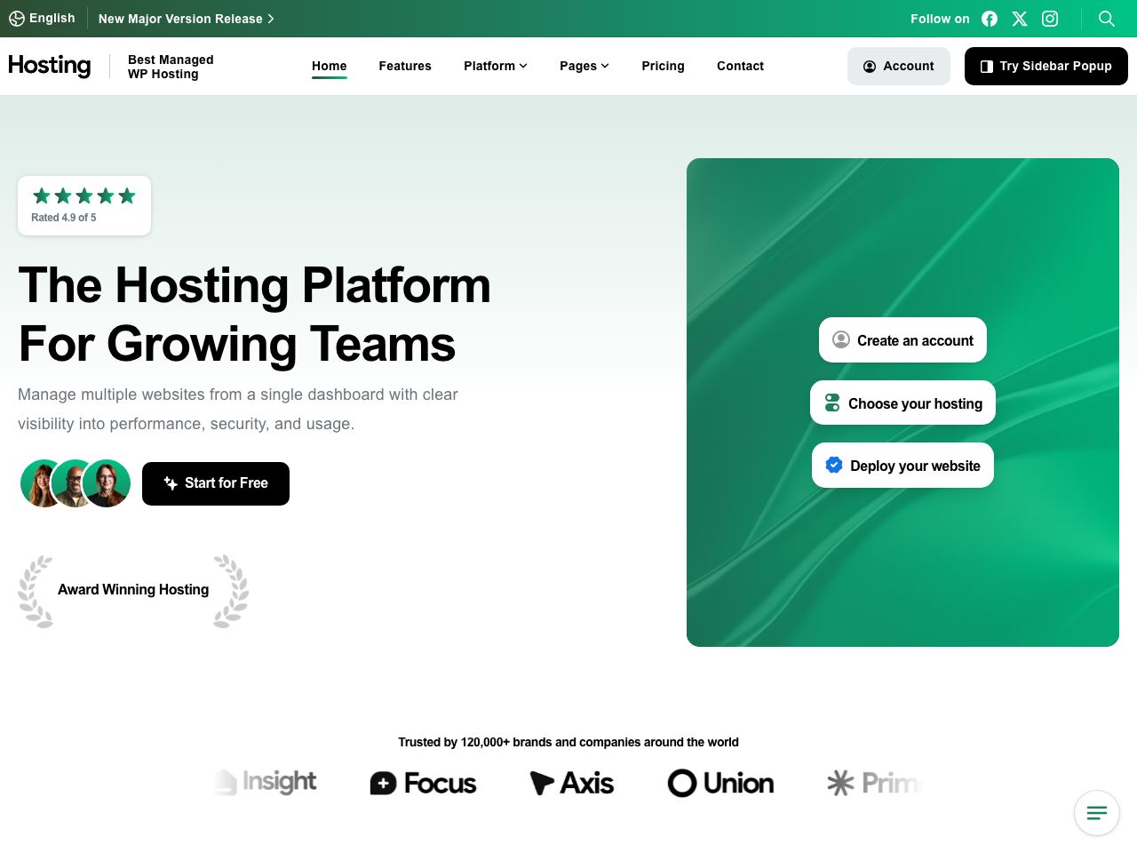Click Create an account card
Viewport: 1137px width, 853px height.
click(902, 340)
